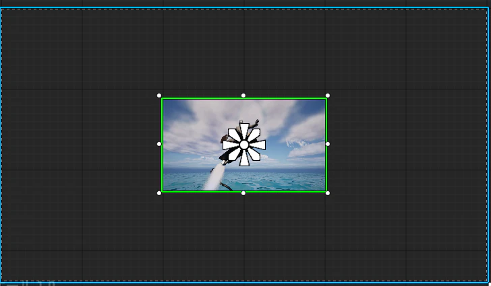
Task: Click the anchor medallion flower icon
Action: 244,145
